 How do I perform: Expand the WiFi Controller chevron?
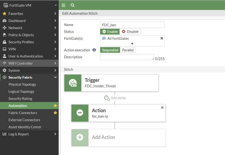[x=55, y=63]
